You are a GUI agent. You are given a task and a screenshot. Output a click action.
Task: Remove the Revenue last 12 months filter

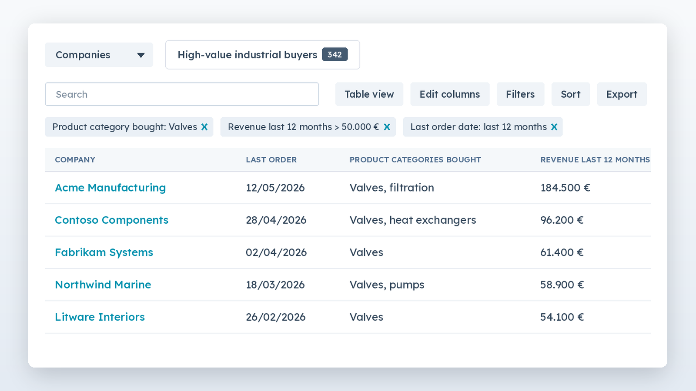pos(387,127)
